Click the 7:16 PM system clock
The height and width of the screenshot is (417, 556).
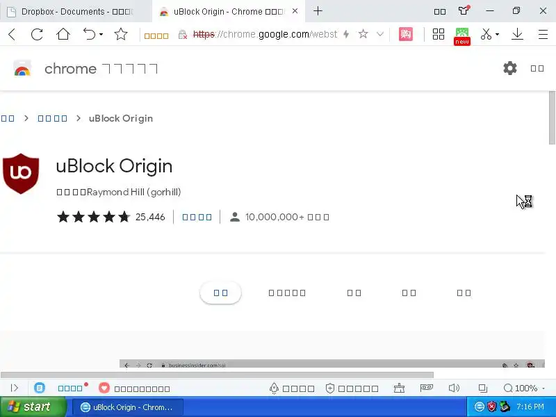530,407
